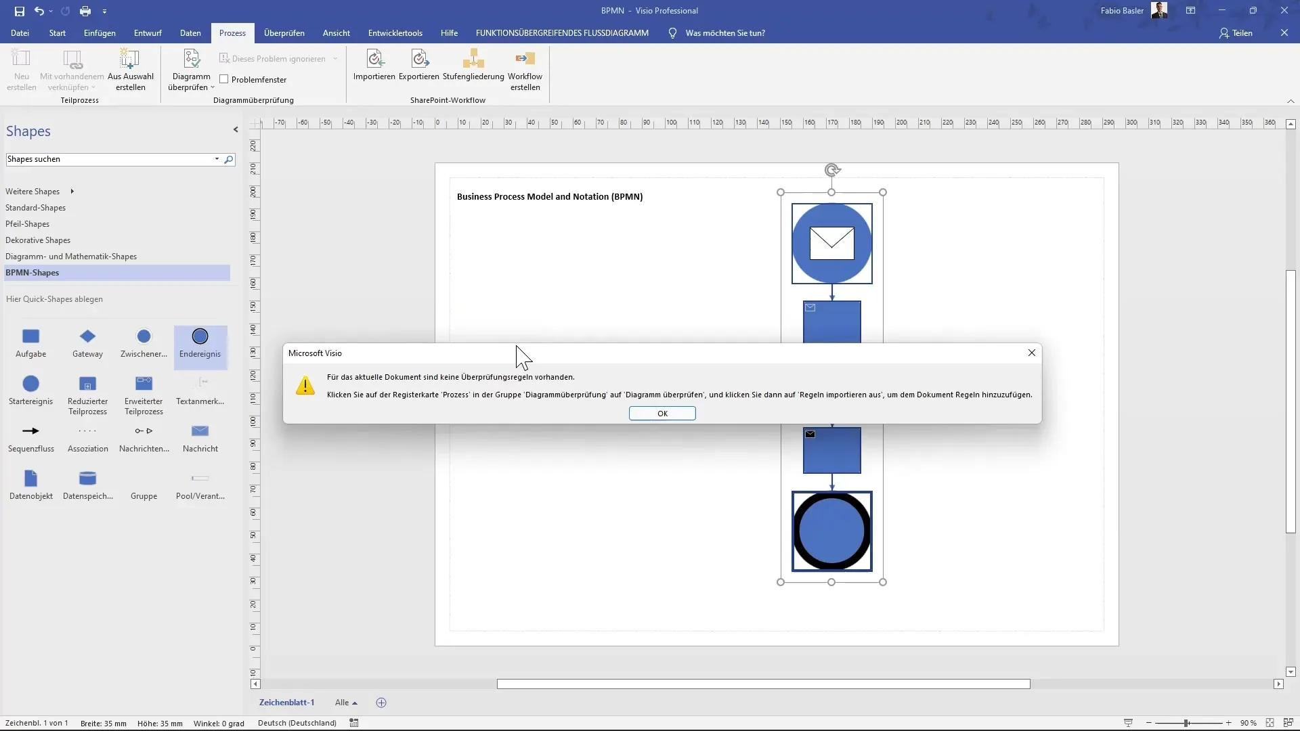Image resolution: width=1300 pixels, height=731 pixels.
Task: Select the Nachricht envelope shape
Action: pos(200,438)
